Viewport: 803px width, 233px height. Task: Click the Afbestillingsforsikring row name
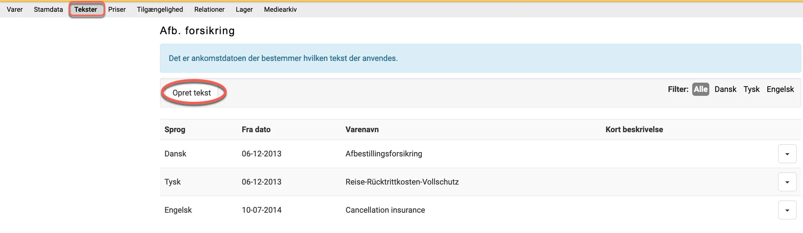point(384,154)
